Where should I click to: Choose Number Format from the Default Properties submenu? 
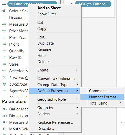click(102, 97)
